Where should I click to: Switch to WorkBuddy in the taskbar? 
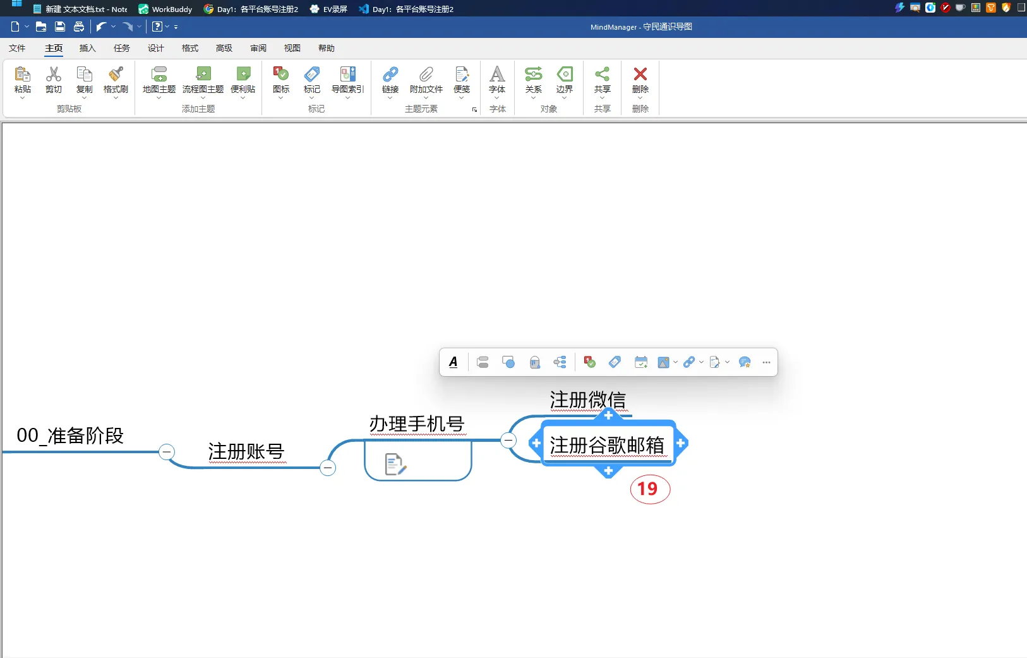pos(165,9)
